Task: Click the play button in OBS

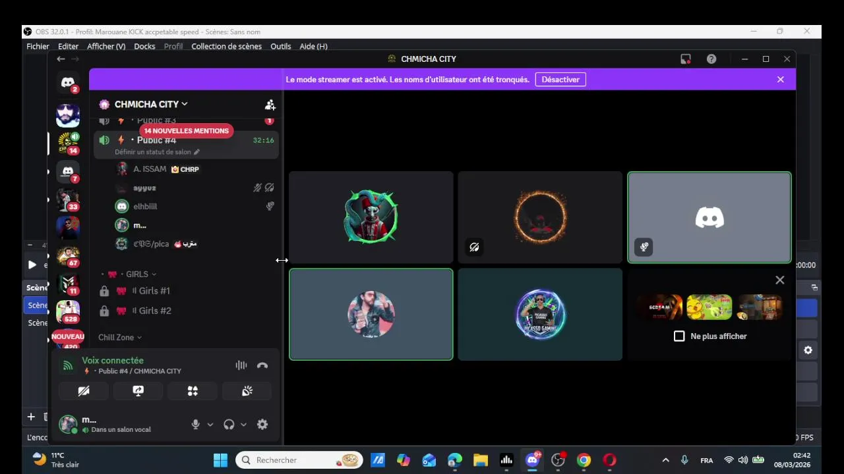Action: coord(32,265)
